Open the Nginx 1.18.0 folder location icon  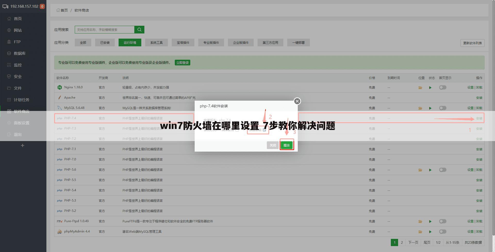coord(420,88)
